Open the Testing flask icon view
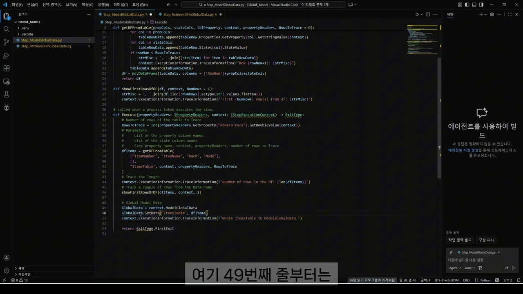The width and height of the screenshot is (523, 294). click(x=6, y=94)
